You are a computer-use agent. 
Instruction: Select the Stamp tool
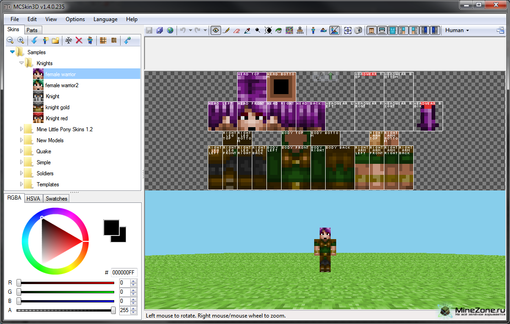point(300,30)
